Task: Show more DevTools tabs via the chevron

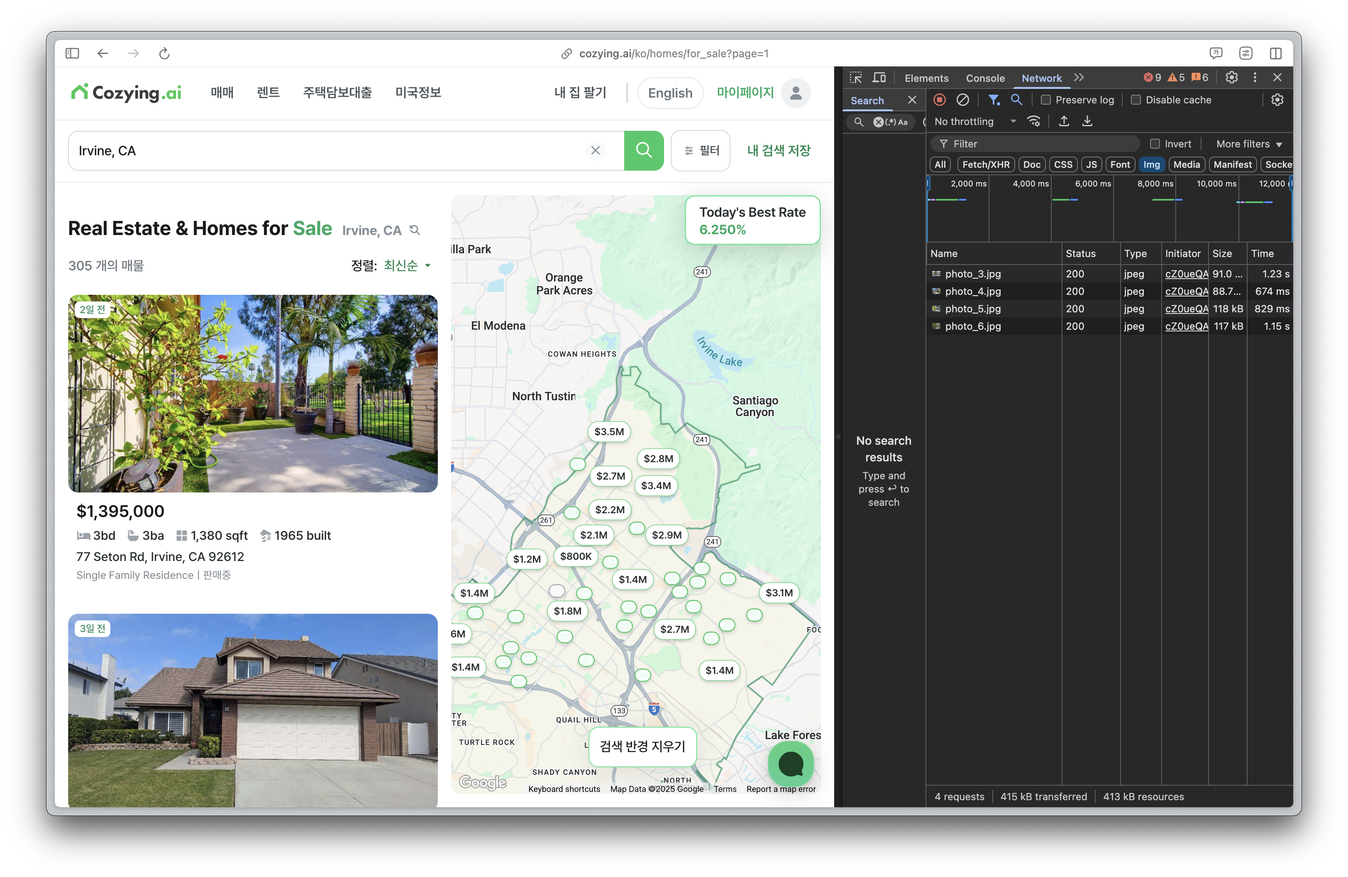Action: coord(1078,78)
